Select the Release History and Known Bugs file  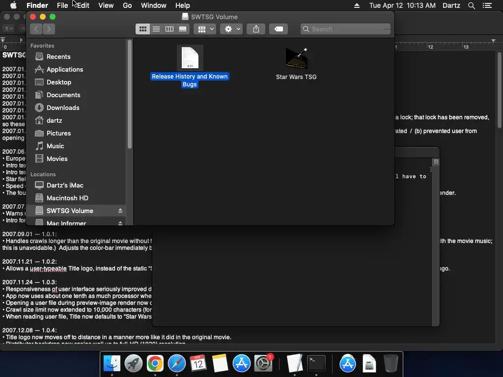(x=190, y=66)
